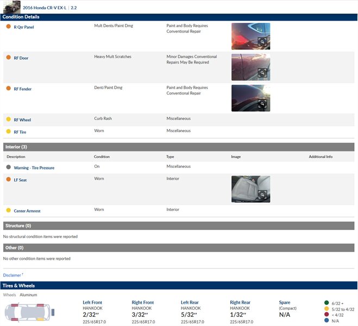Click the red <4/32 legend swatch
The width and height of the screenshot is (358, 326).
pyautogui.click(x=326, y=315)
